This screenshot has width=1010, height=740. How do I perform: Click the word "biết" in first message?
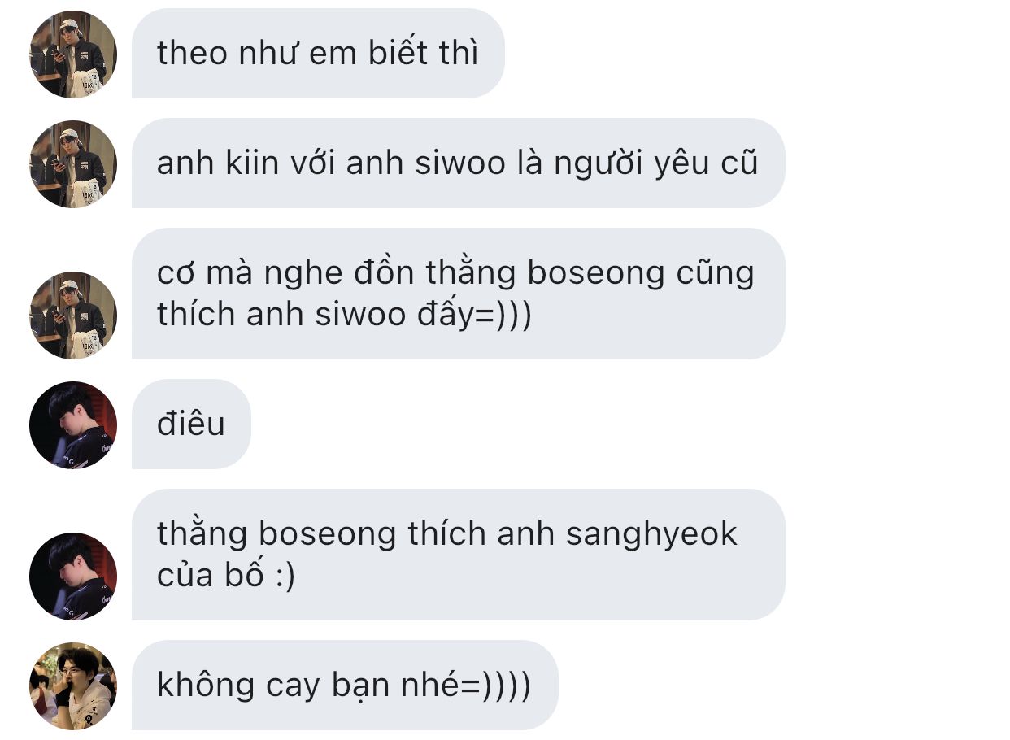(x=398, y=54)
